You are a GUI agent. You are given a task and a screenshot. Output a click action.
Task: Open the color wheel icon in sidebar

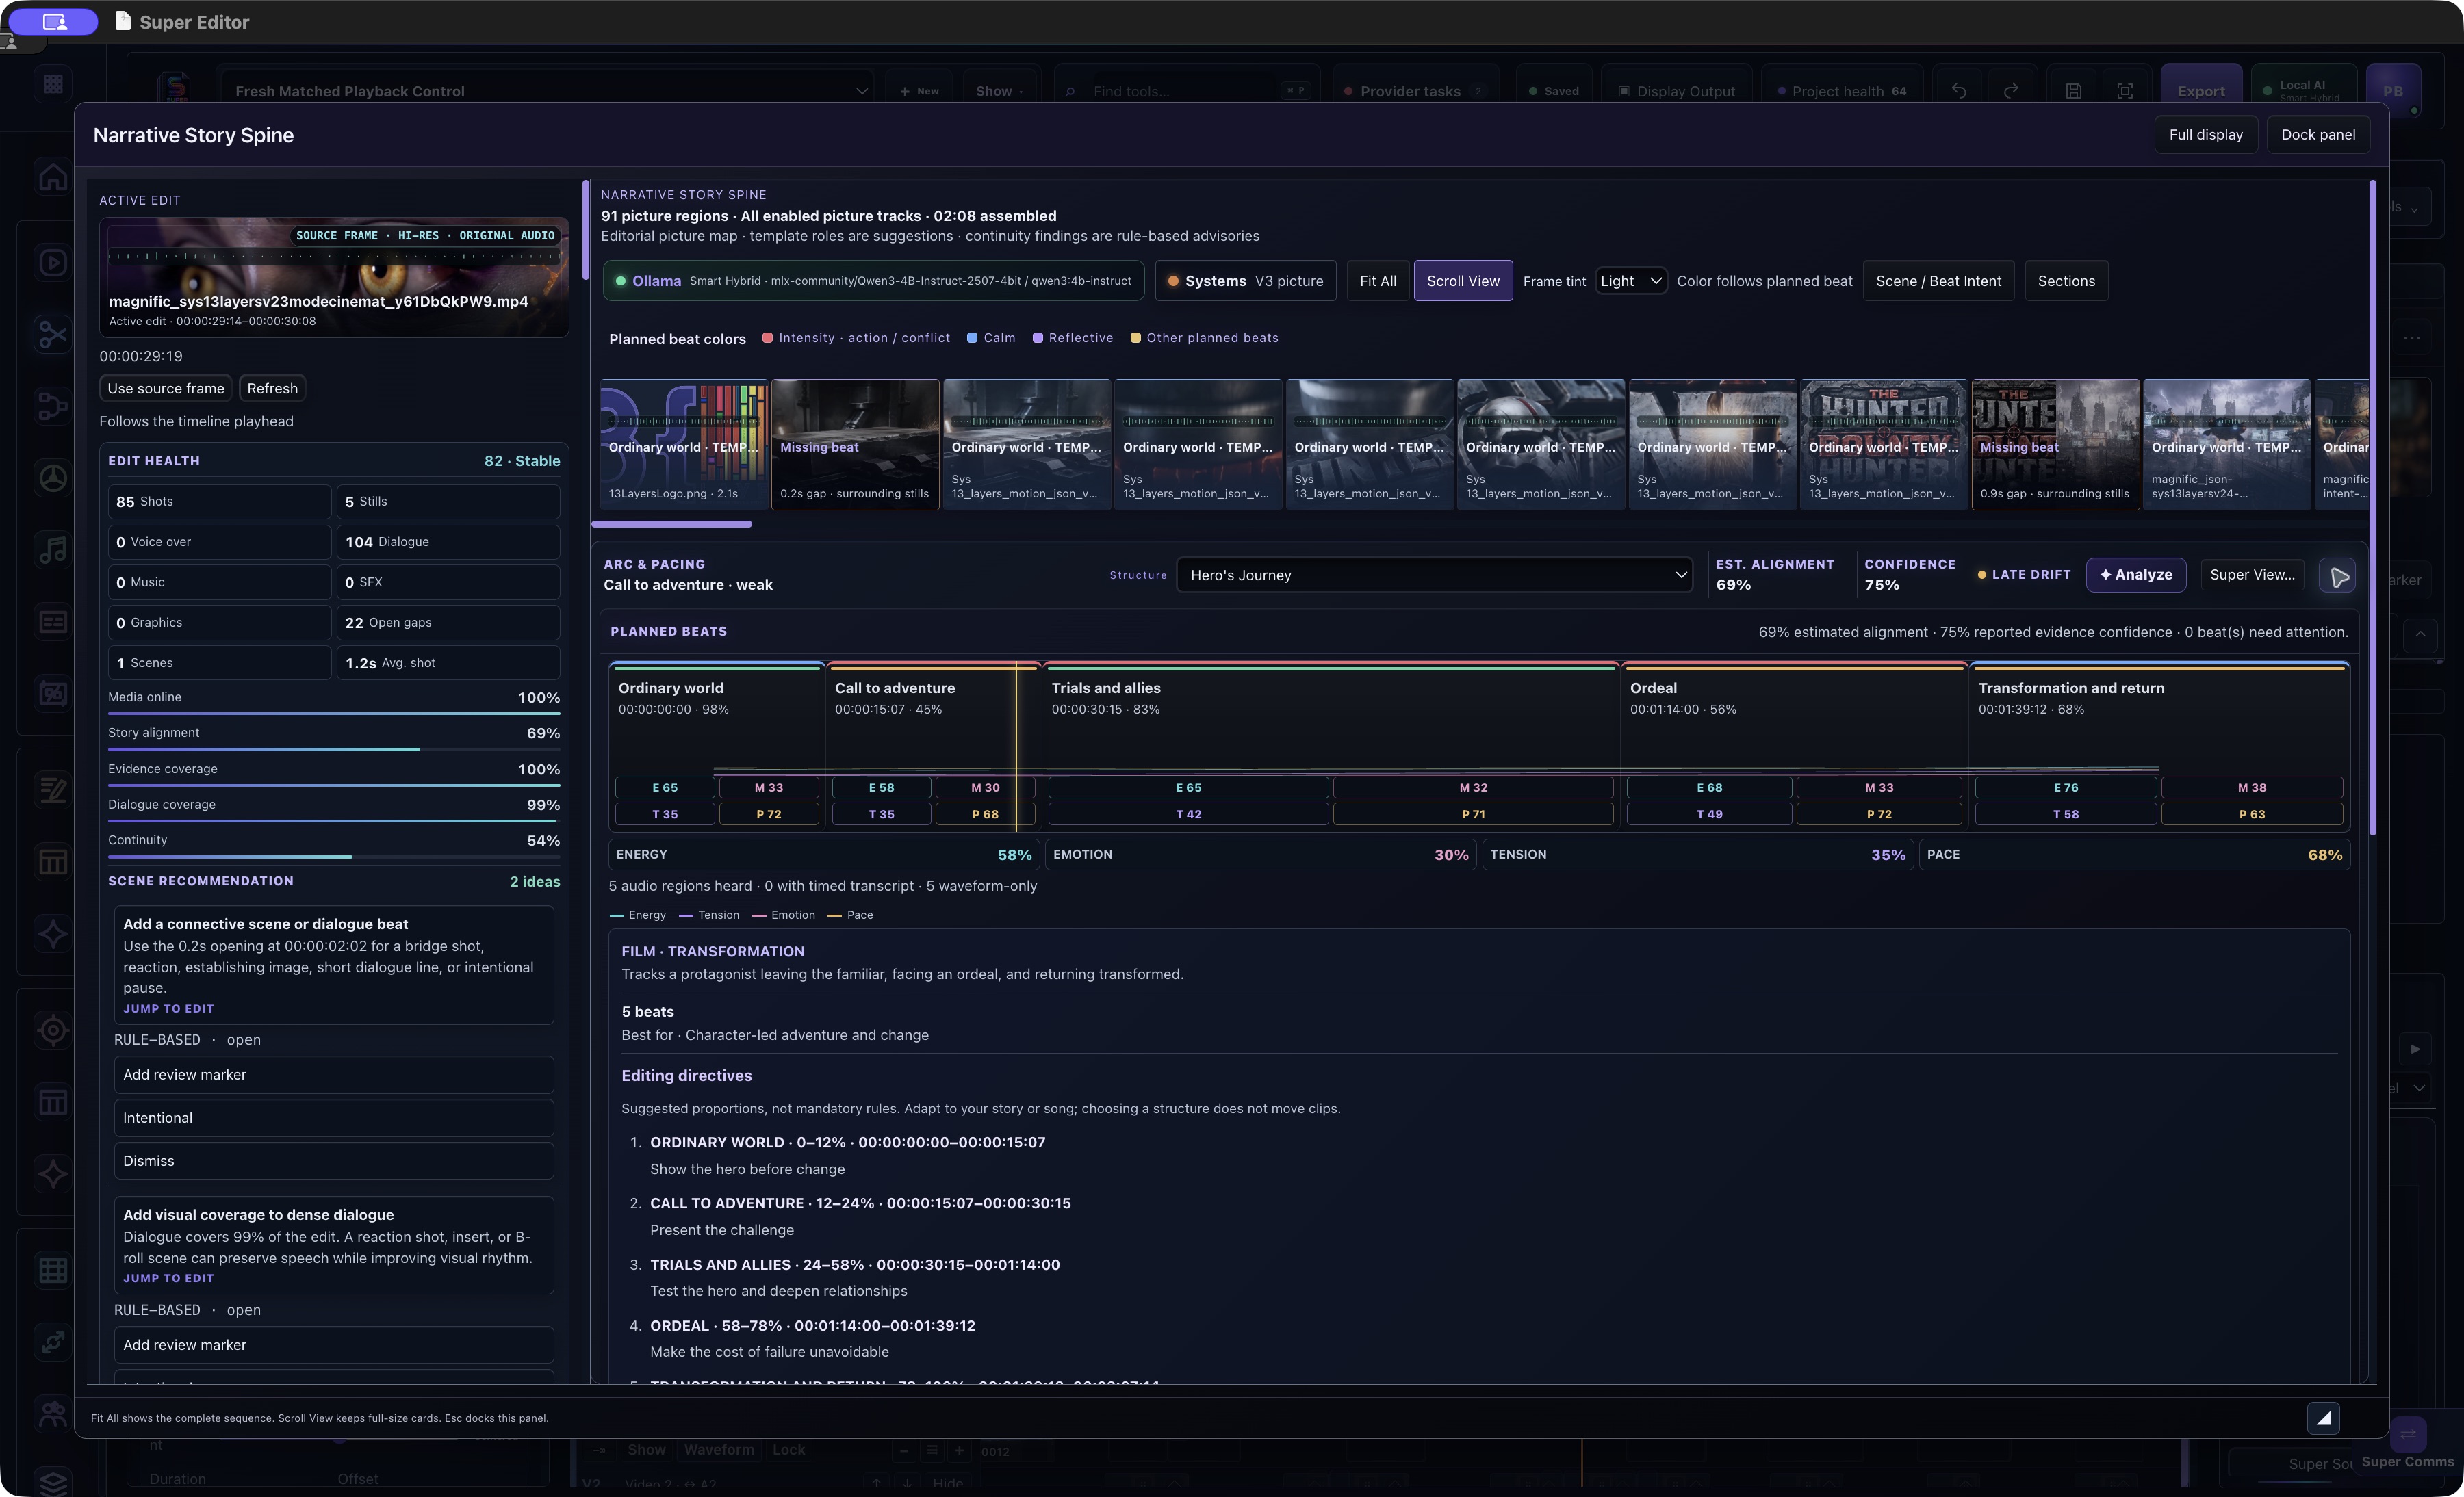(x=53, y=479)
